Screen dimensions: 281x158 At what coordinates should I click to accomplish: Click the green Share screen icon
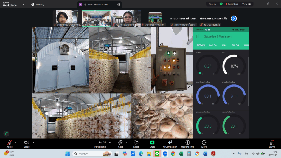tap(152, 143)
